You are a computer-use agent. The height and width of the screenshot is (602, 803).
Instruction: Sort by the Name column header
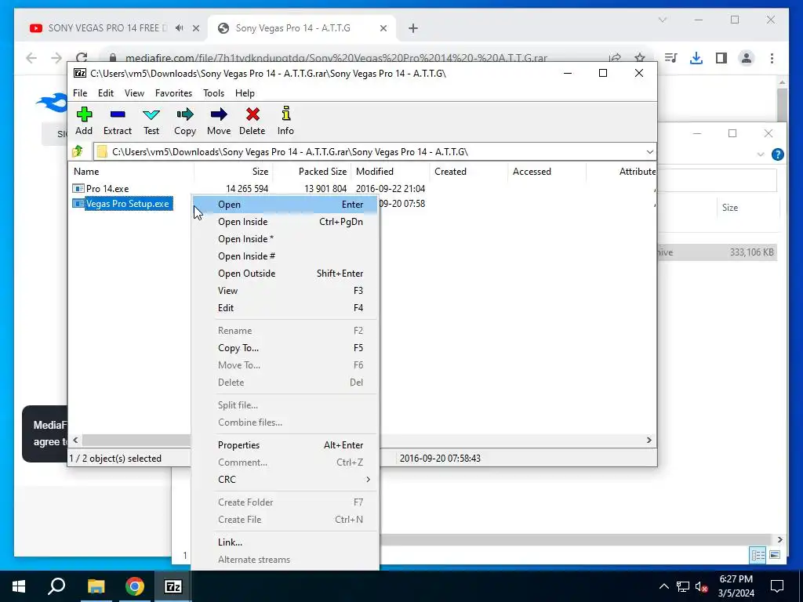pyautogui.click(x=131, y=172)
